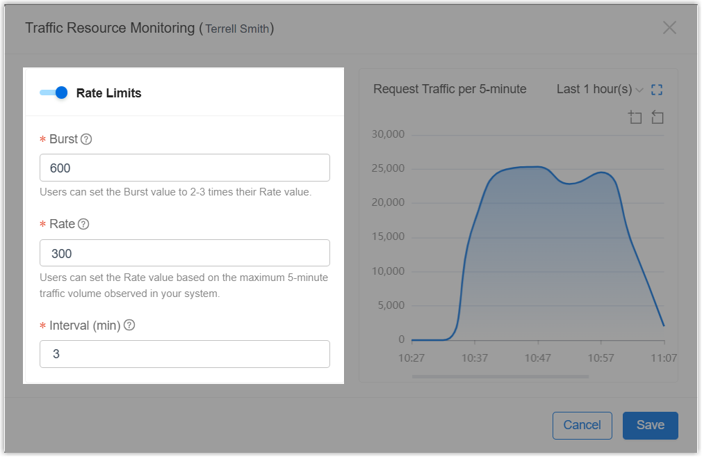
Task: Activate the chart area zoom tool
Action: click(635, 117)
